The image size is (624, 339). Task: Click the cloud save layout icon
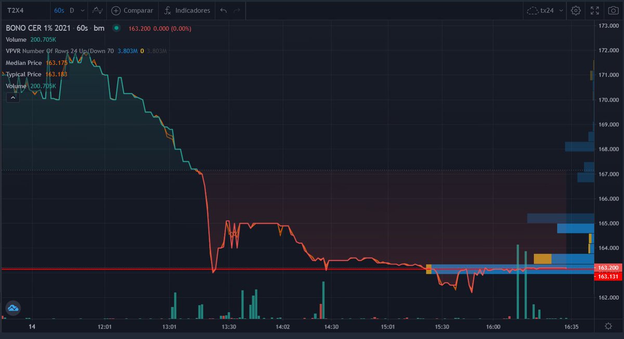click(532, 10)
